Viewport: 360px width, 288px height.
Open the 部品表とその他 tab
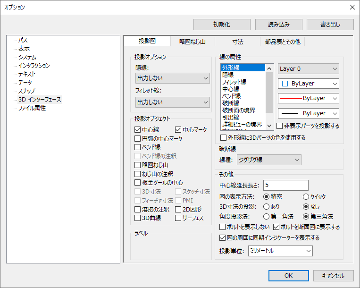tap(283, 42)
